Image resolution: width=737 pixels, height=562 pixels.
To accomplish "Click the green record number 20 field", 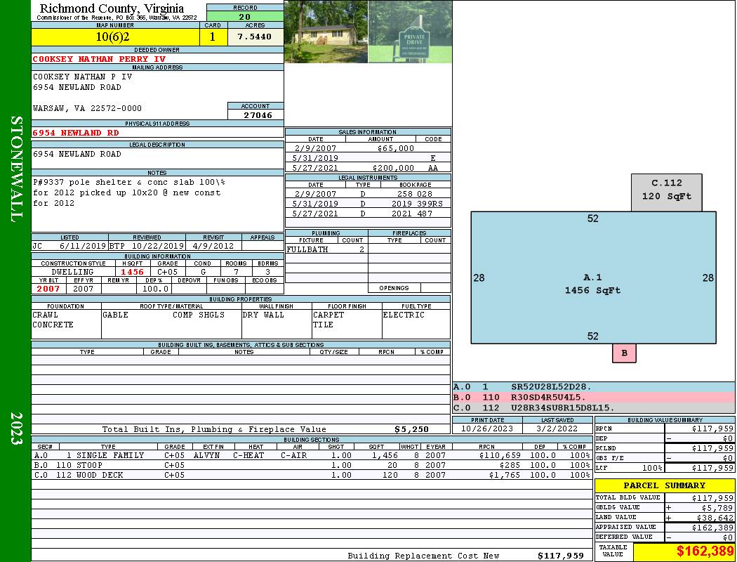I will click(x=245, y=17).
